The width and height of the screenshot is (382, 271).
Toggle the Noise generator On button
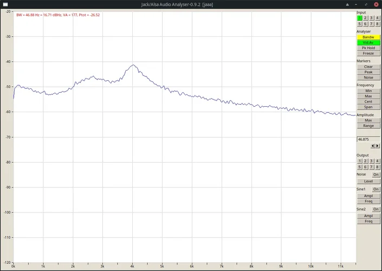(x=376, y=175)
